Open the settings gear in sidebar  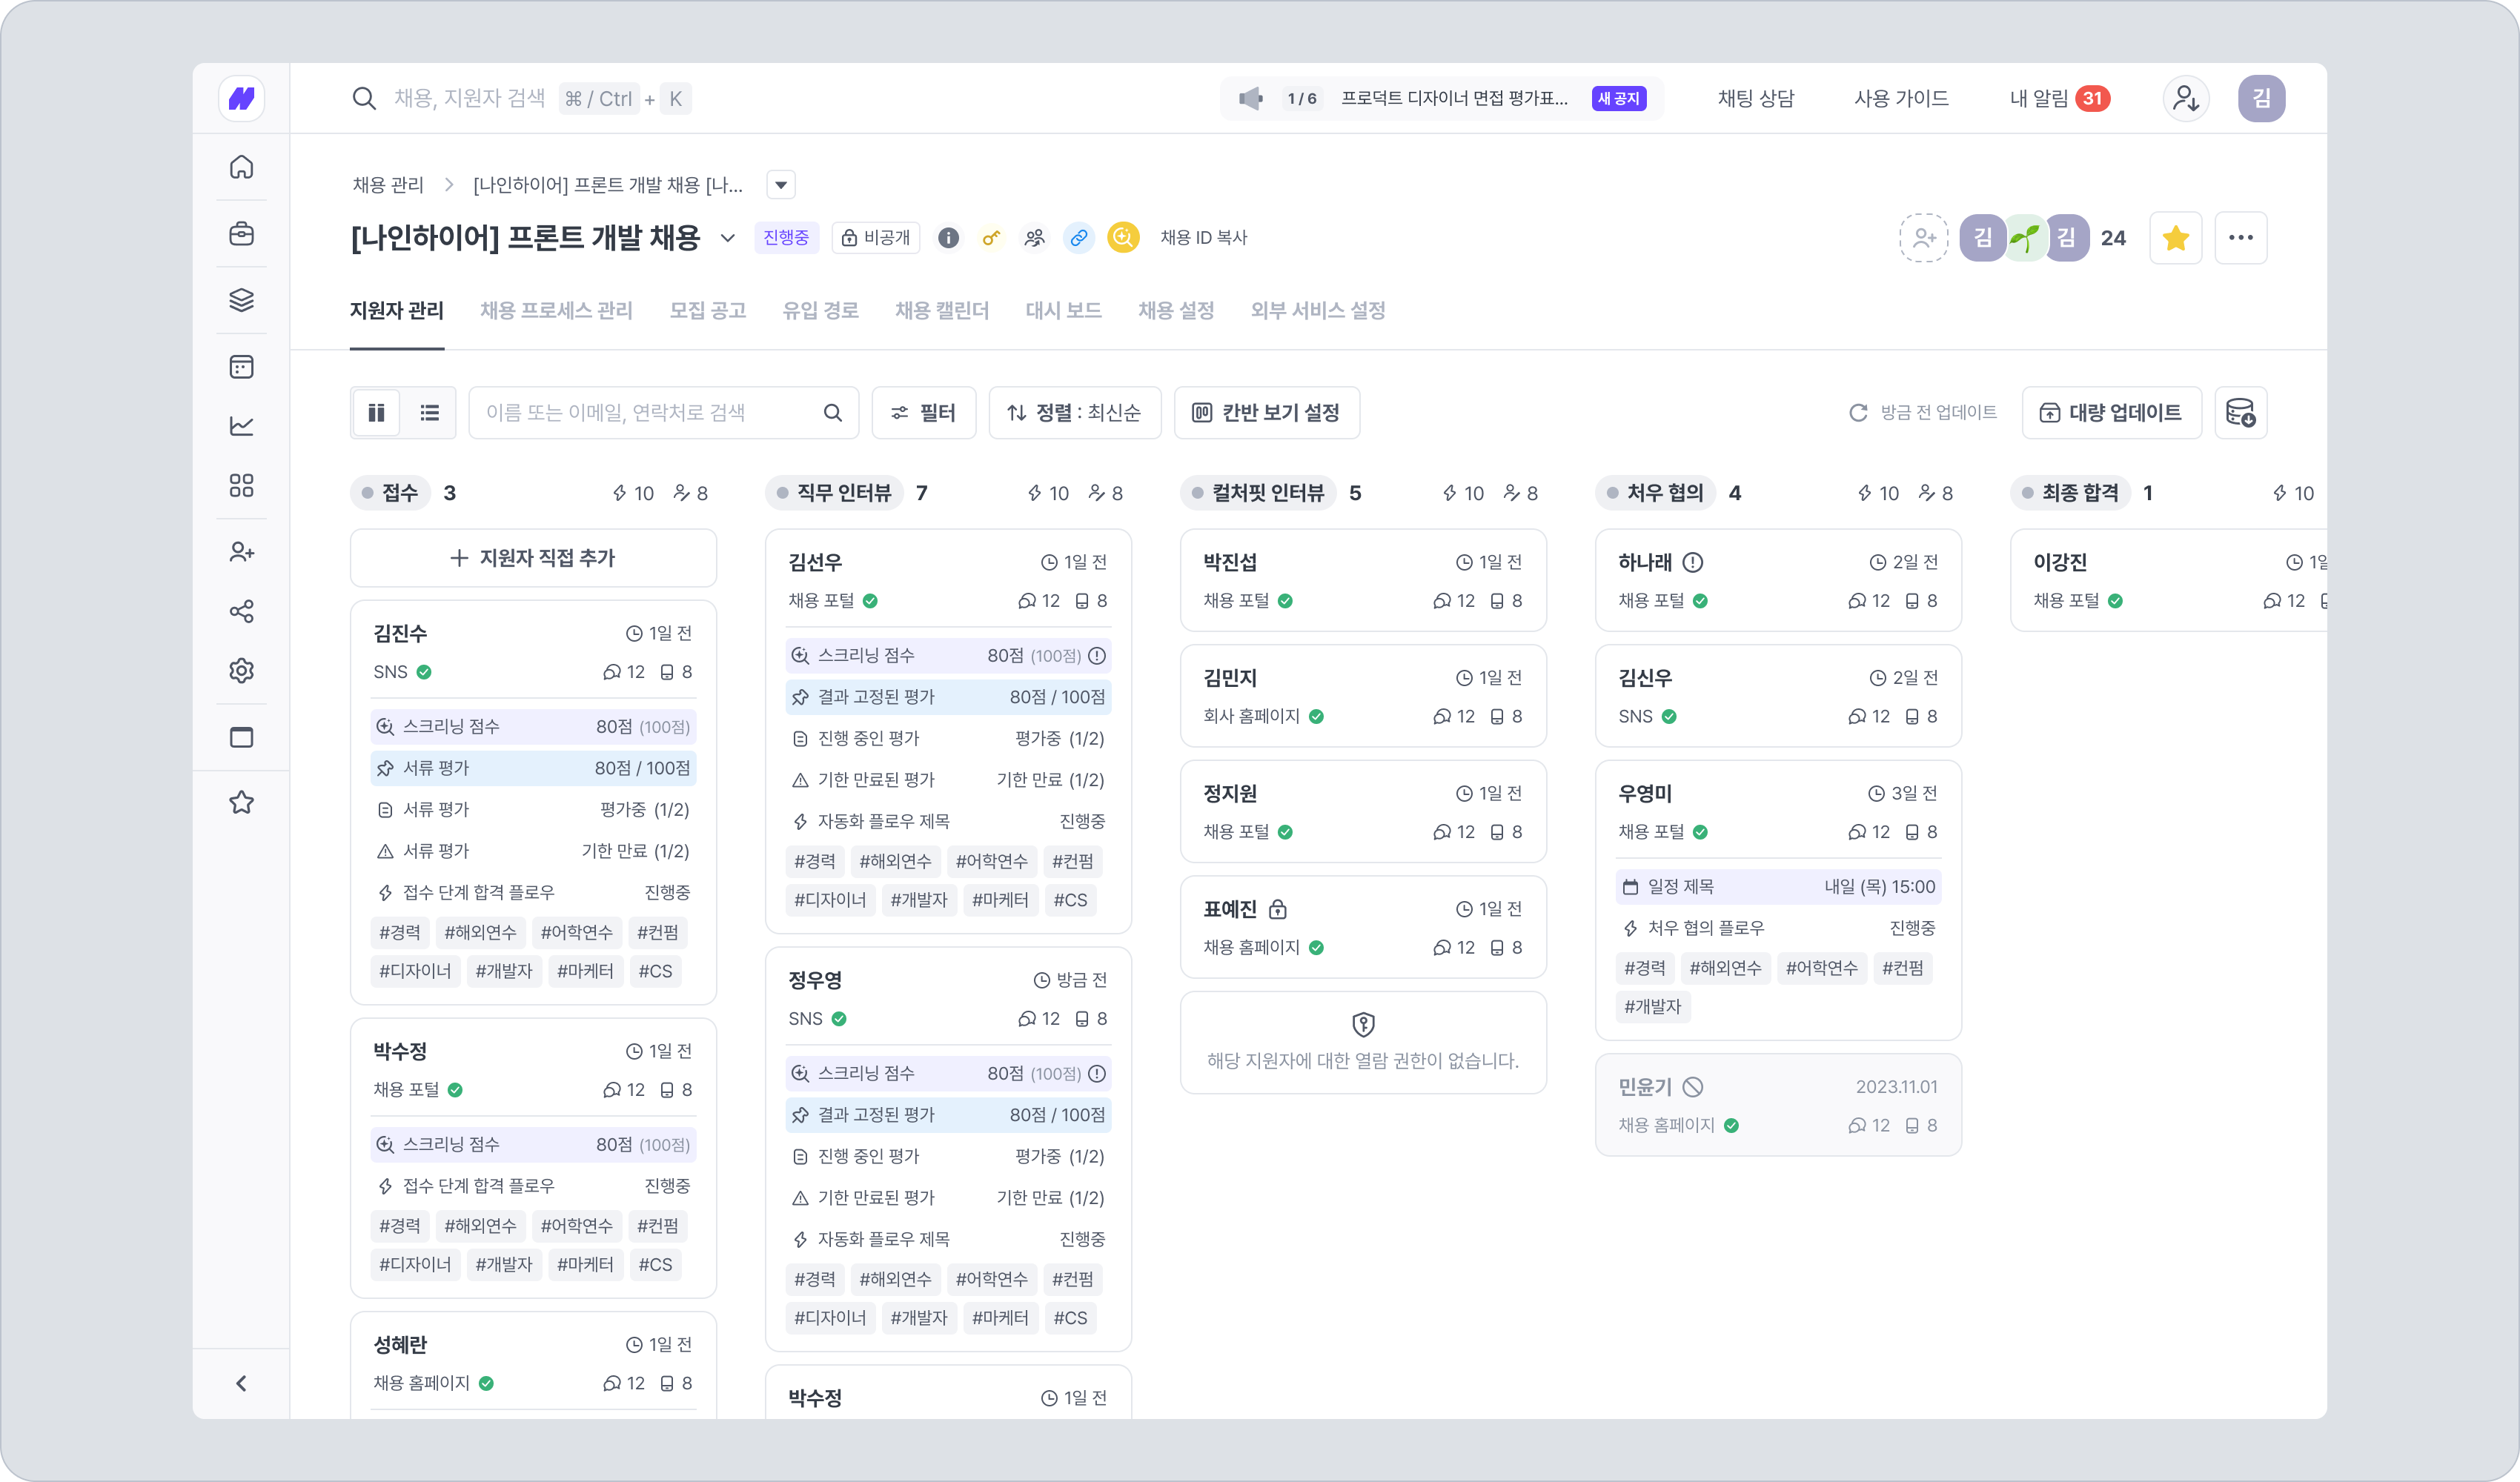(x=241, y=670)
